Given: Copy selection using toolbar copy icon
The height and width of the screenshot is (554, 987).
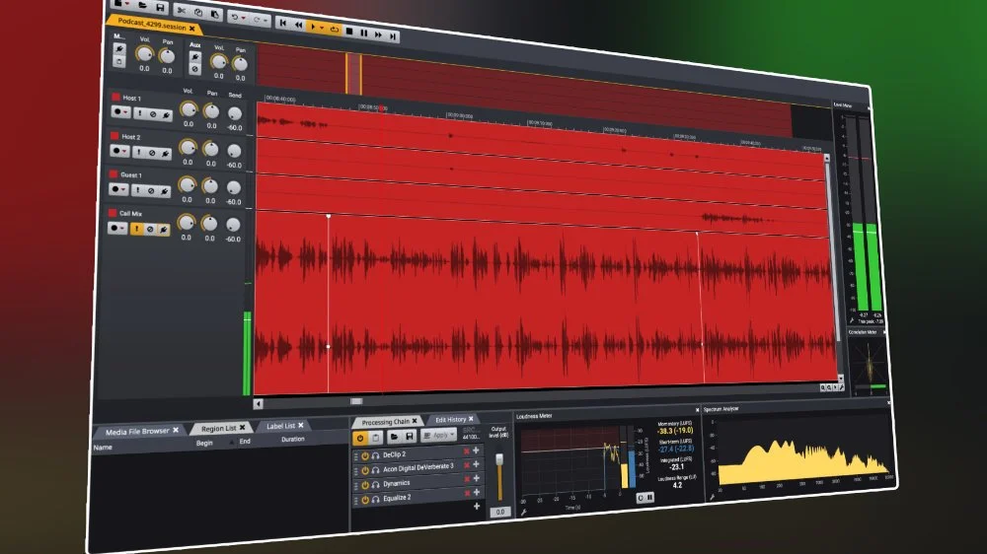Looking at the screenshot, I should point(198,13).
